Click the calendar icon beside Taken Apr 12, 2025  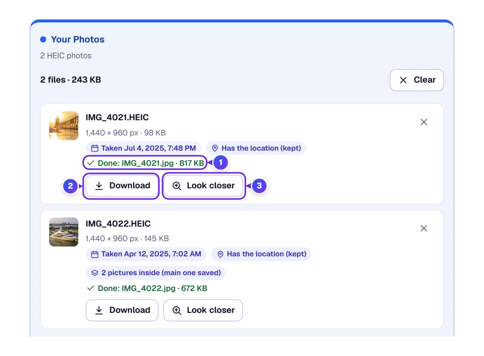[94, 254]
